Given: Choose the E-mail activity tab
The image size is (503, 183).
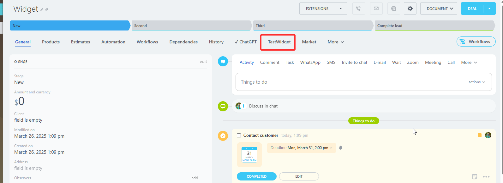Looking at the screenshot, I should (x=380, y=62).
